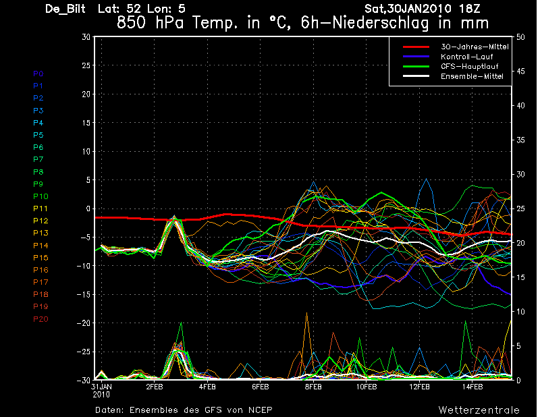The height and width of the screenshot is (417, 540).
Task: Click the '6FEB' date axis label
Action: [261, 387]
